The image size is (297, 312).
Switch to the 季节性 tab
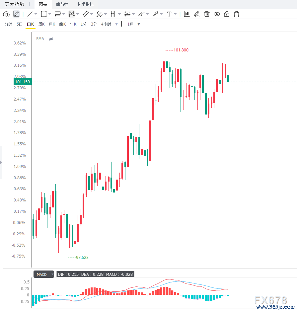(62, 4)
